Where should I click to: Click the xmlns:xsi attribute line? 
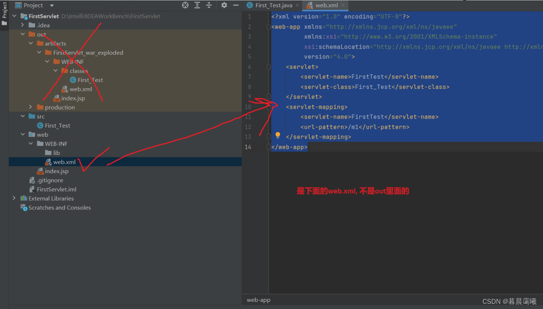tap(400, 37)
